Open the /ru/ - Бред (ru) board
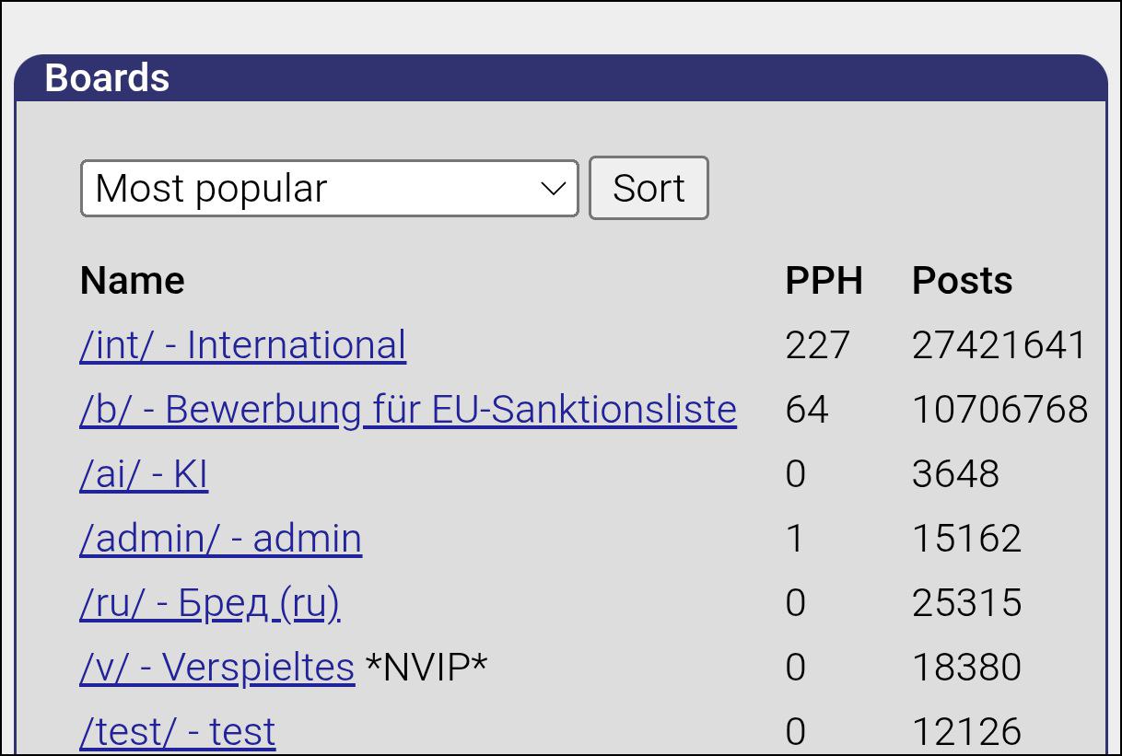Image resolution: width=1122 pixels, height=756 pixels. 210,603
